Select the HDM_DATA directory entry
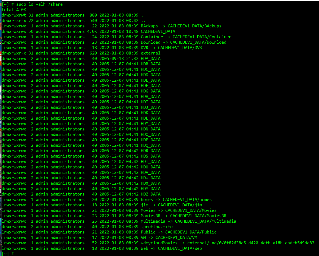 (x=150, y=124)
